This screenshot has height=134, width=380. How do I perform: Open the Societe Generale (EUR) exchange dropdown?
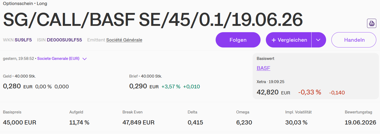(x=62, y=59)
